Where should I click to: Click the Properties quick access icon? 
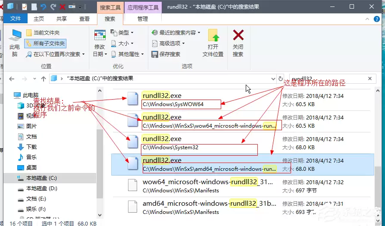point(24,6)
